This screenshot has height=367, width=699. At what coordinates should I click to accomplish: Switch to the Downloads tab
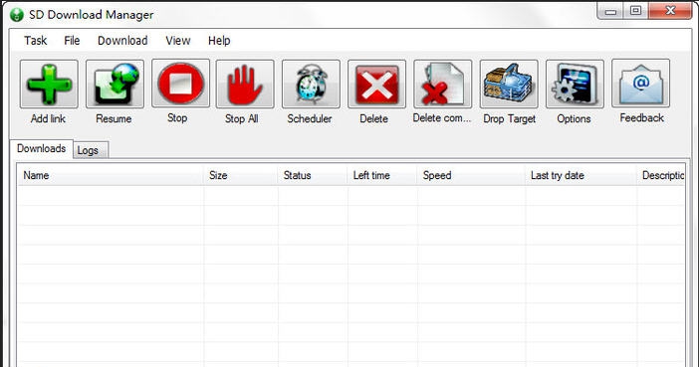click(42, 149)
